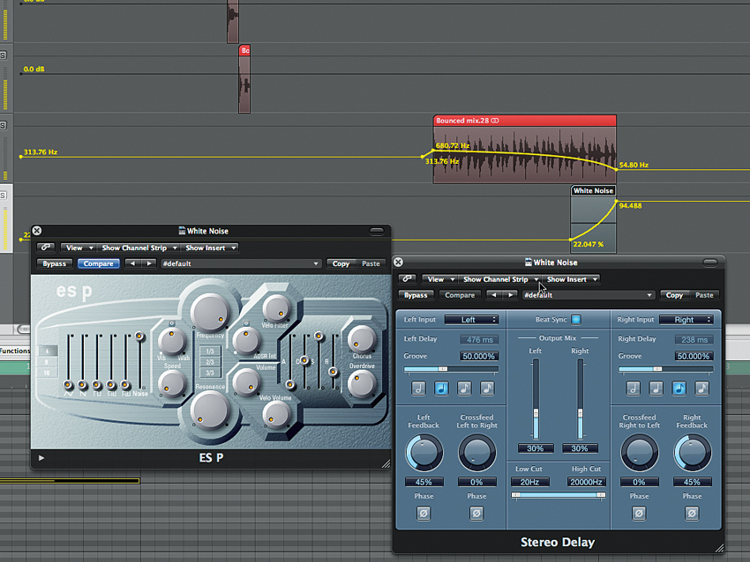Click the ES P Resonance knob

209,411
